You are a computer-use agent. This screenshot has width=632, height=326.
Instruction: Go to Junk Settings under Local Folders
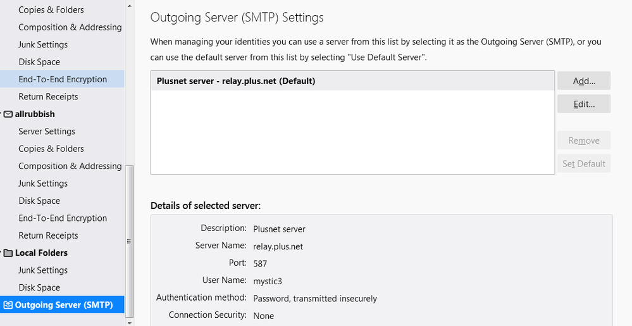tap(43, 270)
